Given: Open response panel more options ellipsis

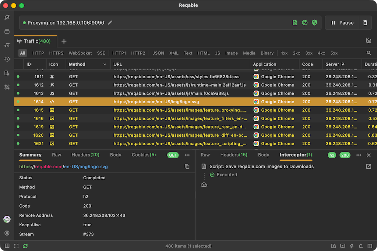Looking at the screenshot, I should pyautogui.click(x=359, y=155).
